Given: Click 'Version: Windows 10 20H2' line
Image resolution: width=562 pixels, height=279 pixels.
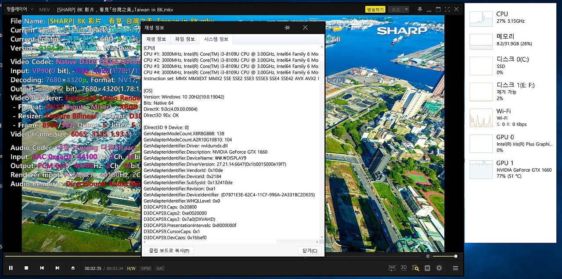Looking at the screenshot, I should point(184,97).
